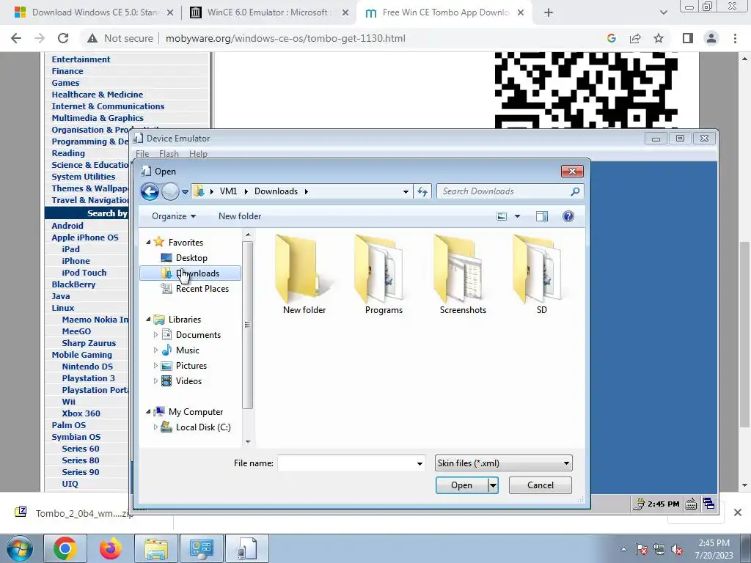This screenshot has width=751, height=563.
Task: Open the downloaded Tombo_2_0b4 zip item
Action: click(74, 513)
